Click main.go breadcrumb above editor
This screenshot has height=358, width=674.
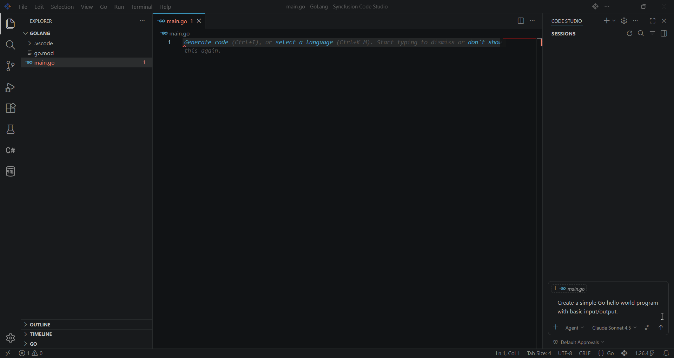click(x=176, y=34)
